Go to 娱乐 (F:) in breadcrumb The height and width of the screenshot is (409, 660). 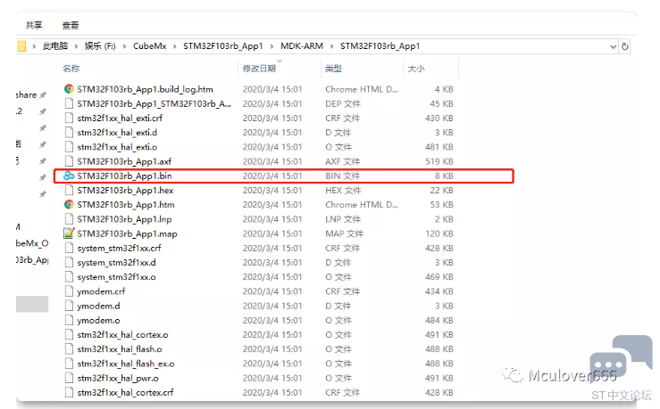click(x=100, y=46)
